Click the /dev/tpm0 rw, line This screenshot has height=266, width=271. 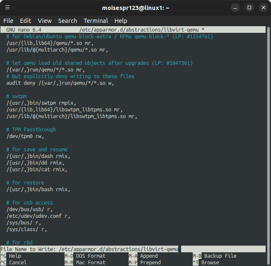[x=25, y=136]
